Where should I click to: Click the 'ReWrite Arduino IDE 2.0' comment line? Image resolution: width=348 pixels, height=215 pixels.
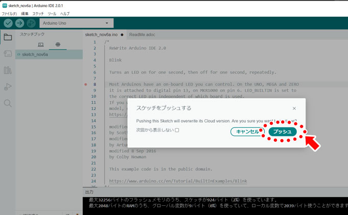point(137,48)
